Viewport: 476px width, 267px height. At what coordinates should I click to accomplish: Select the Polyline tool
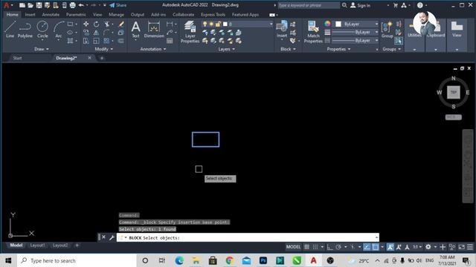click(25, 30)
